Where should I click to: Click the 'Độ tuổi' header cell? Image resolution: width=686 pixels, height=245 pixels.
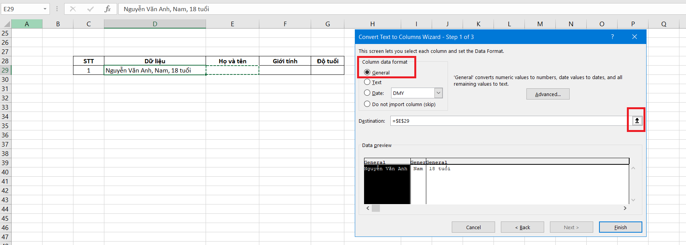tap(327, 61)
